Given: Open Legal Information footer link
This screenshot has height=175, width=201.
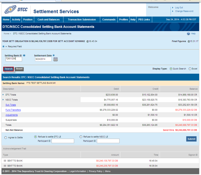Looking at the screenshot, I should pyautogui.click(x=78, y=171).
